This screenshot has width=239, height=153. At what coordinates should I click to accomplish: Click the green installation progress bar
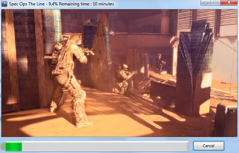[x=97, y=146]
